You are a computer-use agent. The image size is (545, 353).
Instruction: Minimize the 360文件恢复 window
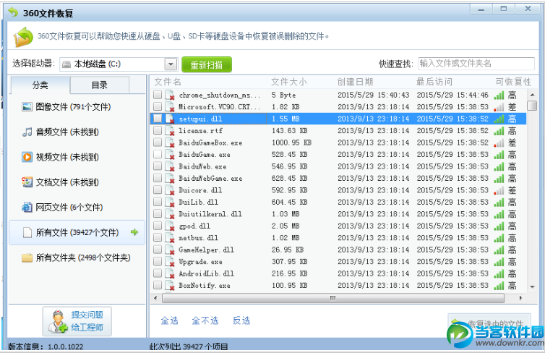coord(481,9)
